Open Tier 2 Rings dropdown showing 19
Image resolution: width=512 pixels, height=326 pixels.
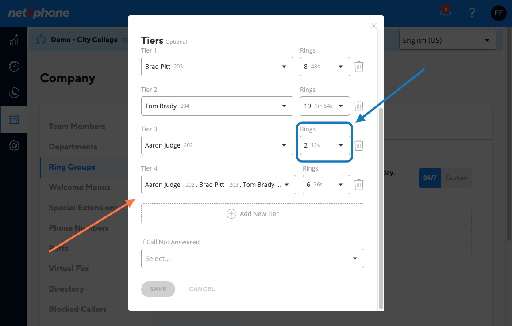click(325, 106)
